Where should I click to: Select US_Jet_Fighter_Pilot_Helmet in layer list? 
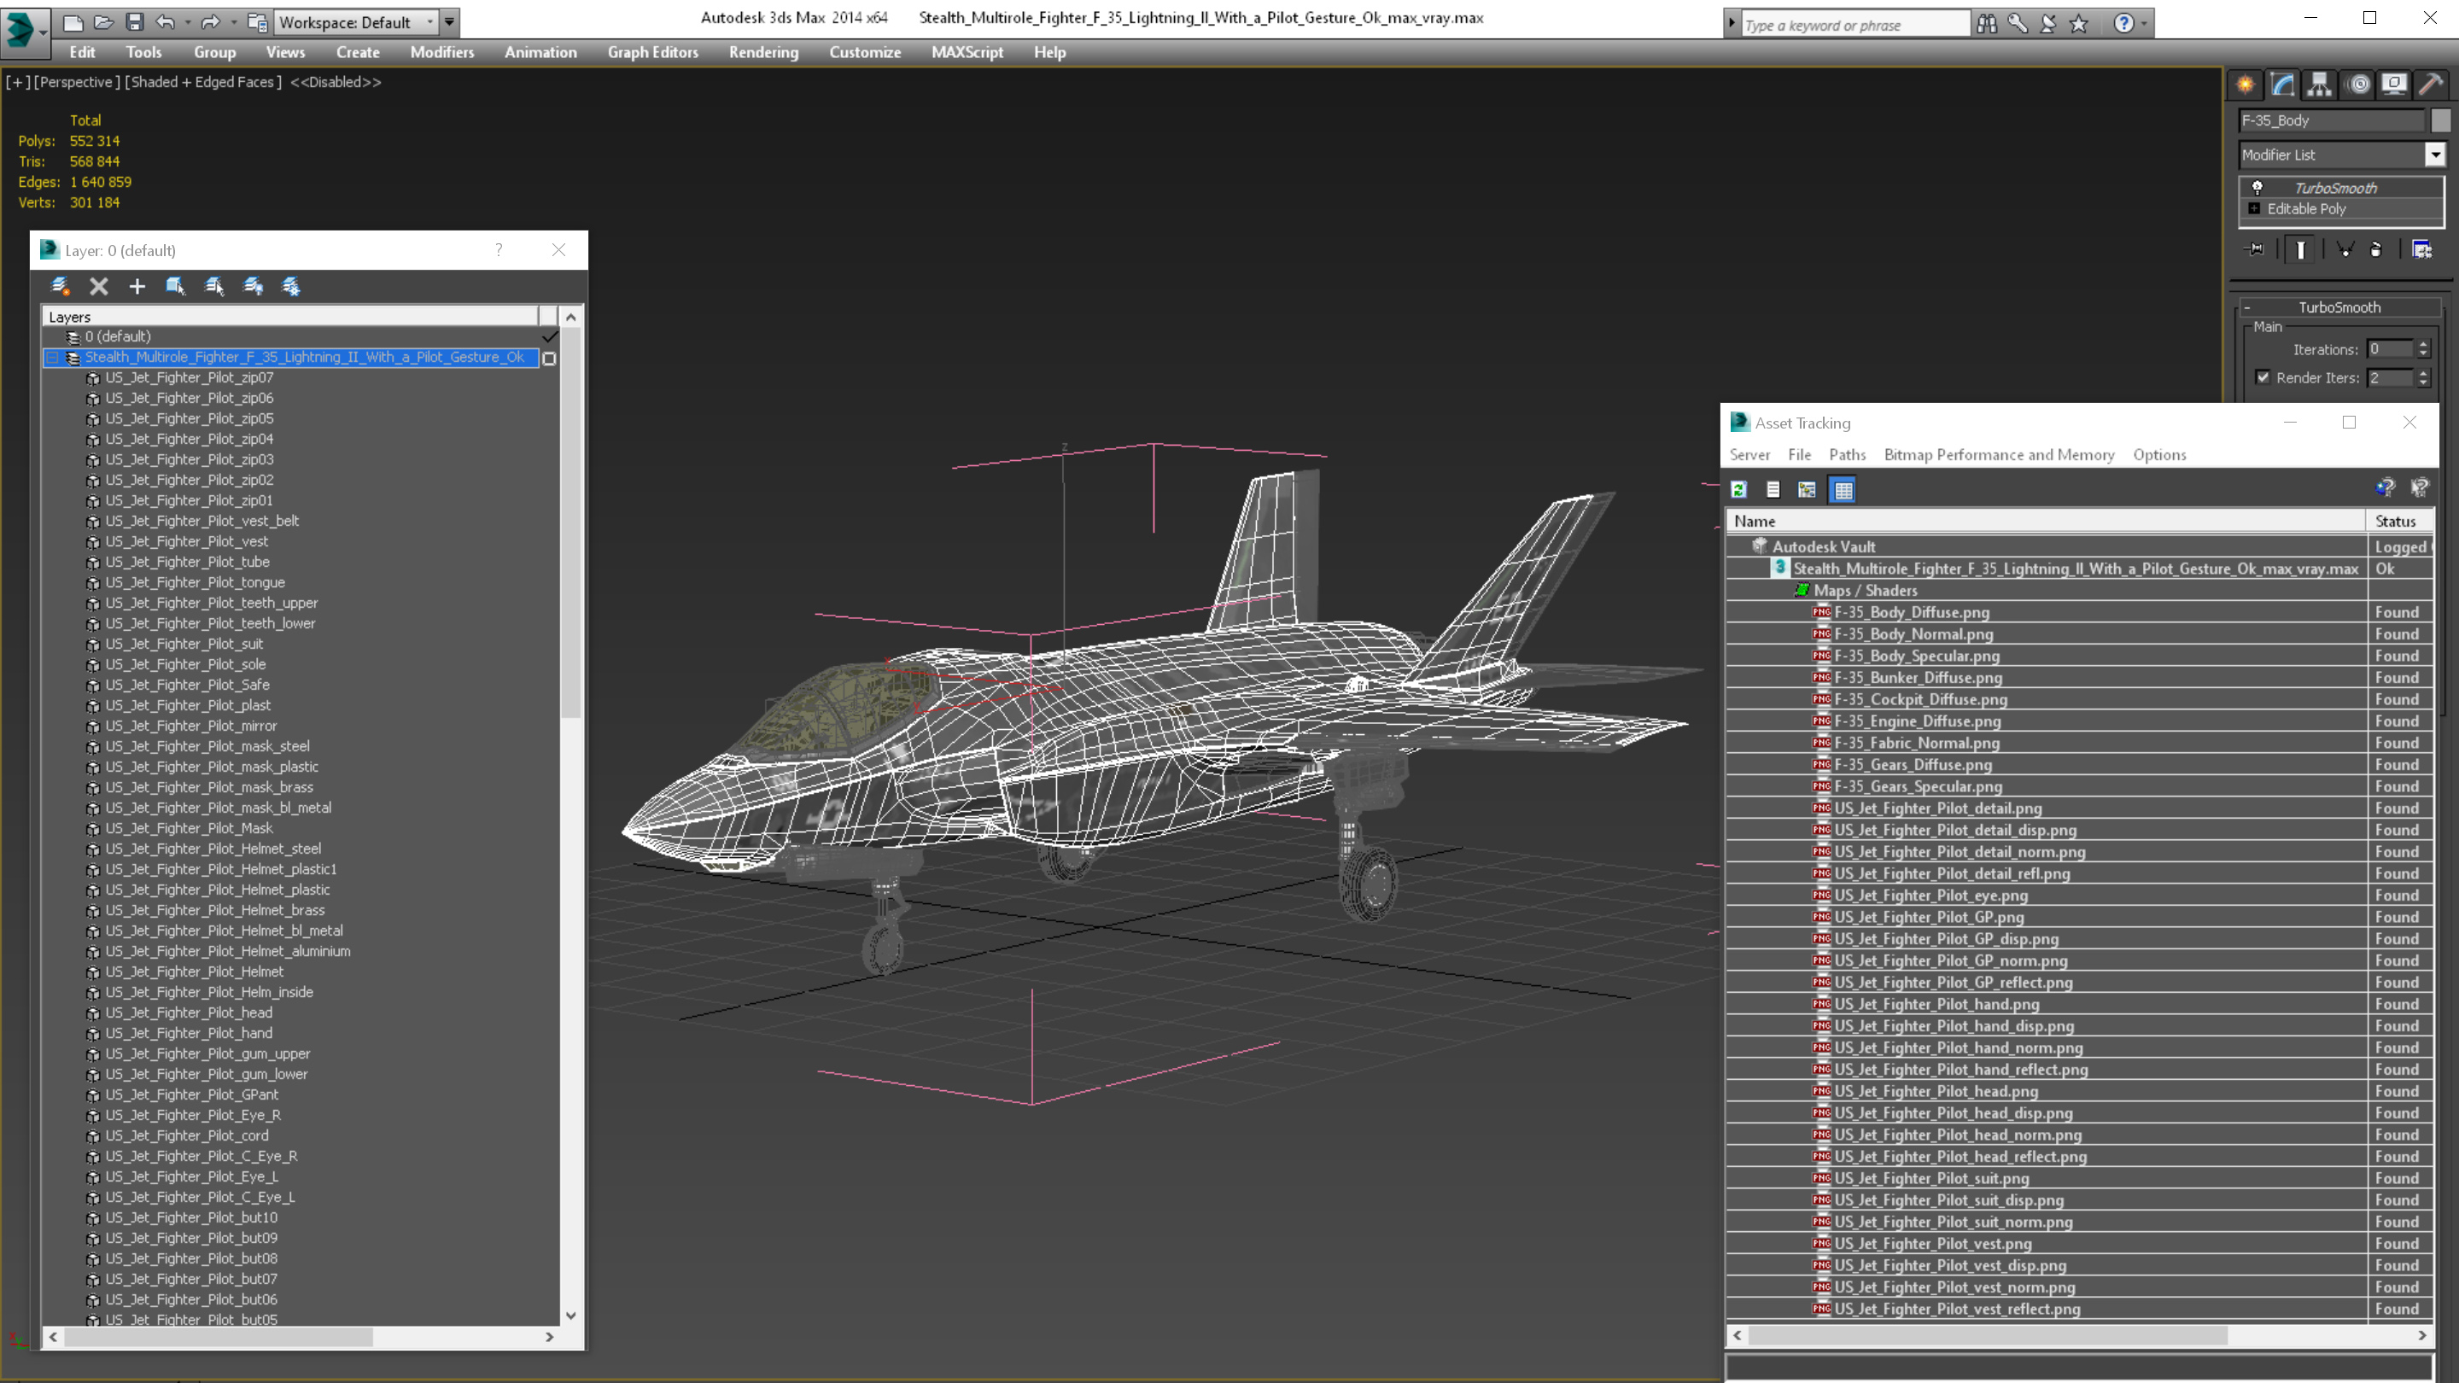click(194, 972)
